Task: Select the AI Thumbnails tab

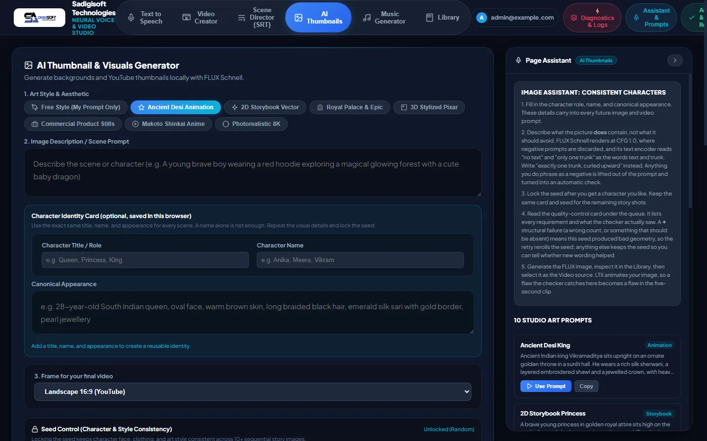Action: coord(318,18)
